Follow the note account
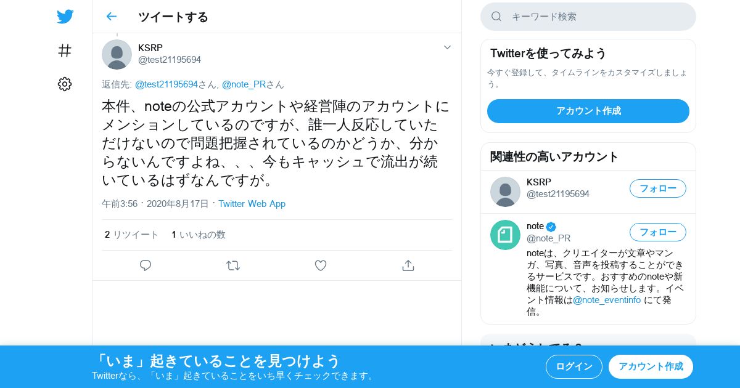This screenshot has height=388, width=740. click(x=657, y=232)
